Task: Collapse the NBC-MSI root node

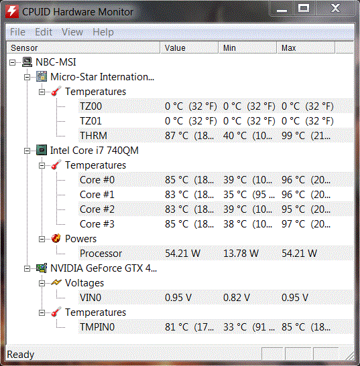Action: [12, 62]
